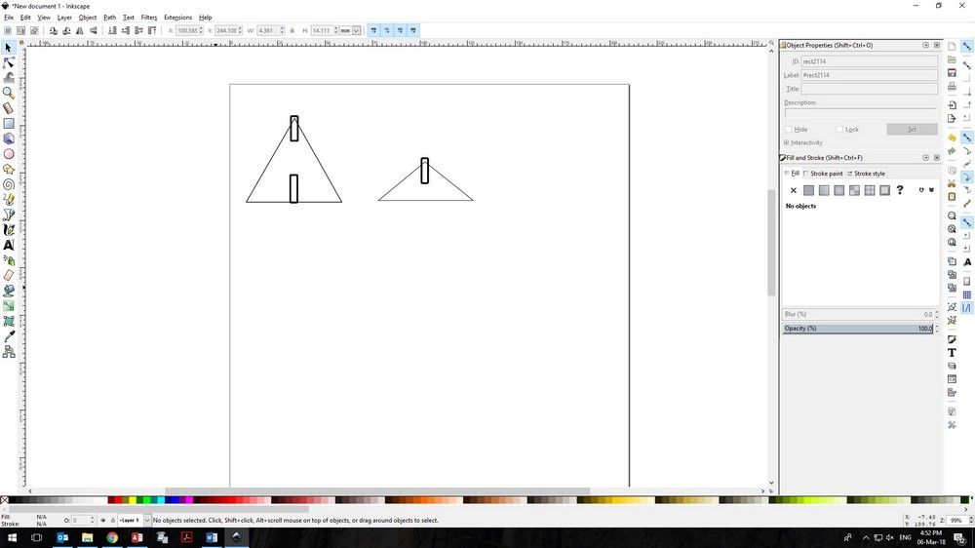Toggle the Hide checkbox in Object Properties
Viewport: 975px width, 548px height.
(789, 130)
